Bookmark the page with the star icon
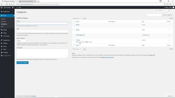 pos(165,4)
